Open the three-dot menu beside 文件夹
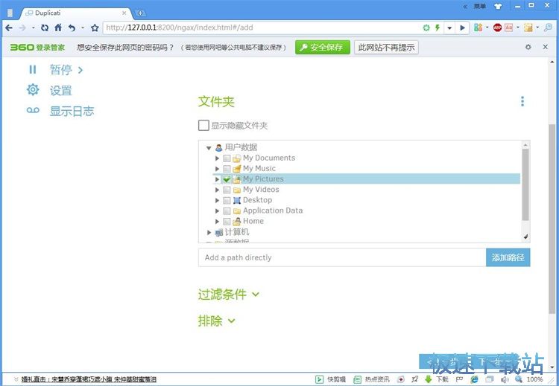 click(x=522, y=101)
